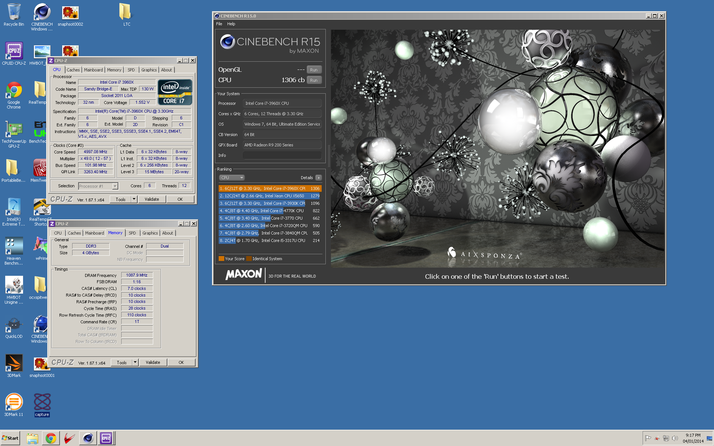Open the Start menu
This screenshot has height=446, width=714.
tap(10, 438)
